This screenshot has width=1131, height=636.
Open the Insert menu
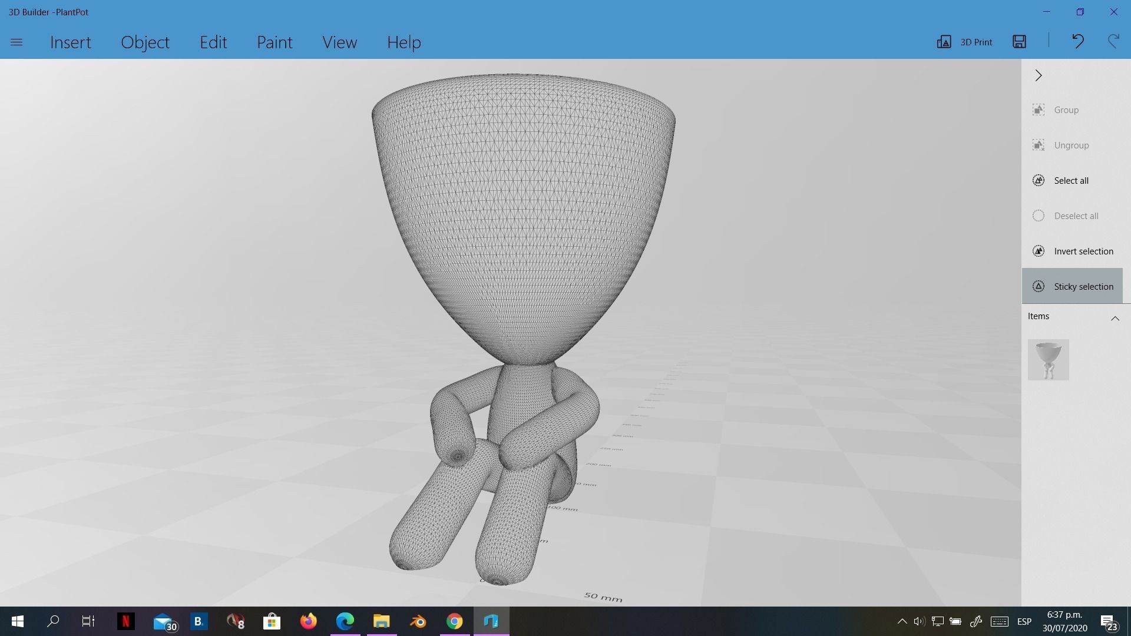coord(71,42)
